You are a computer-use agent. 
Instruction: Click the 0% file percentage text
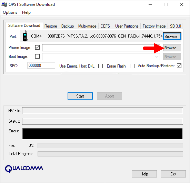click(31, 145)
